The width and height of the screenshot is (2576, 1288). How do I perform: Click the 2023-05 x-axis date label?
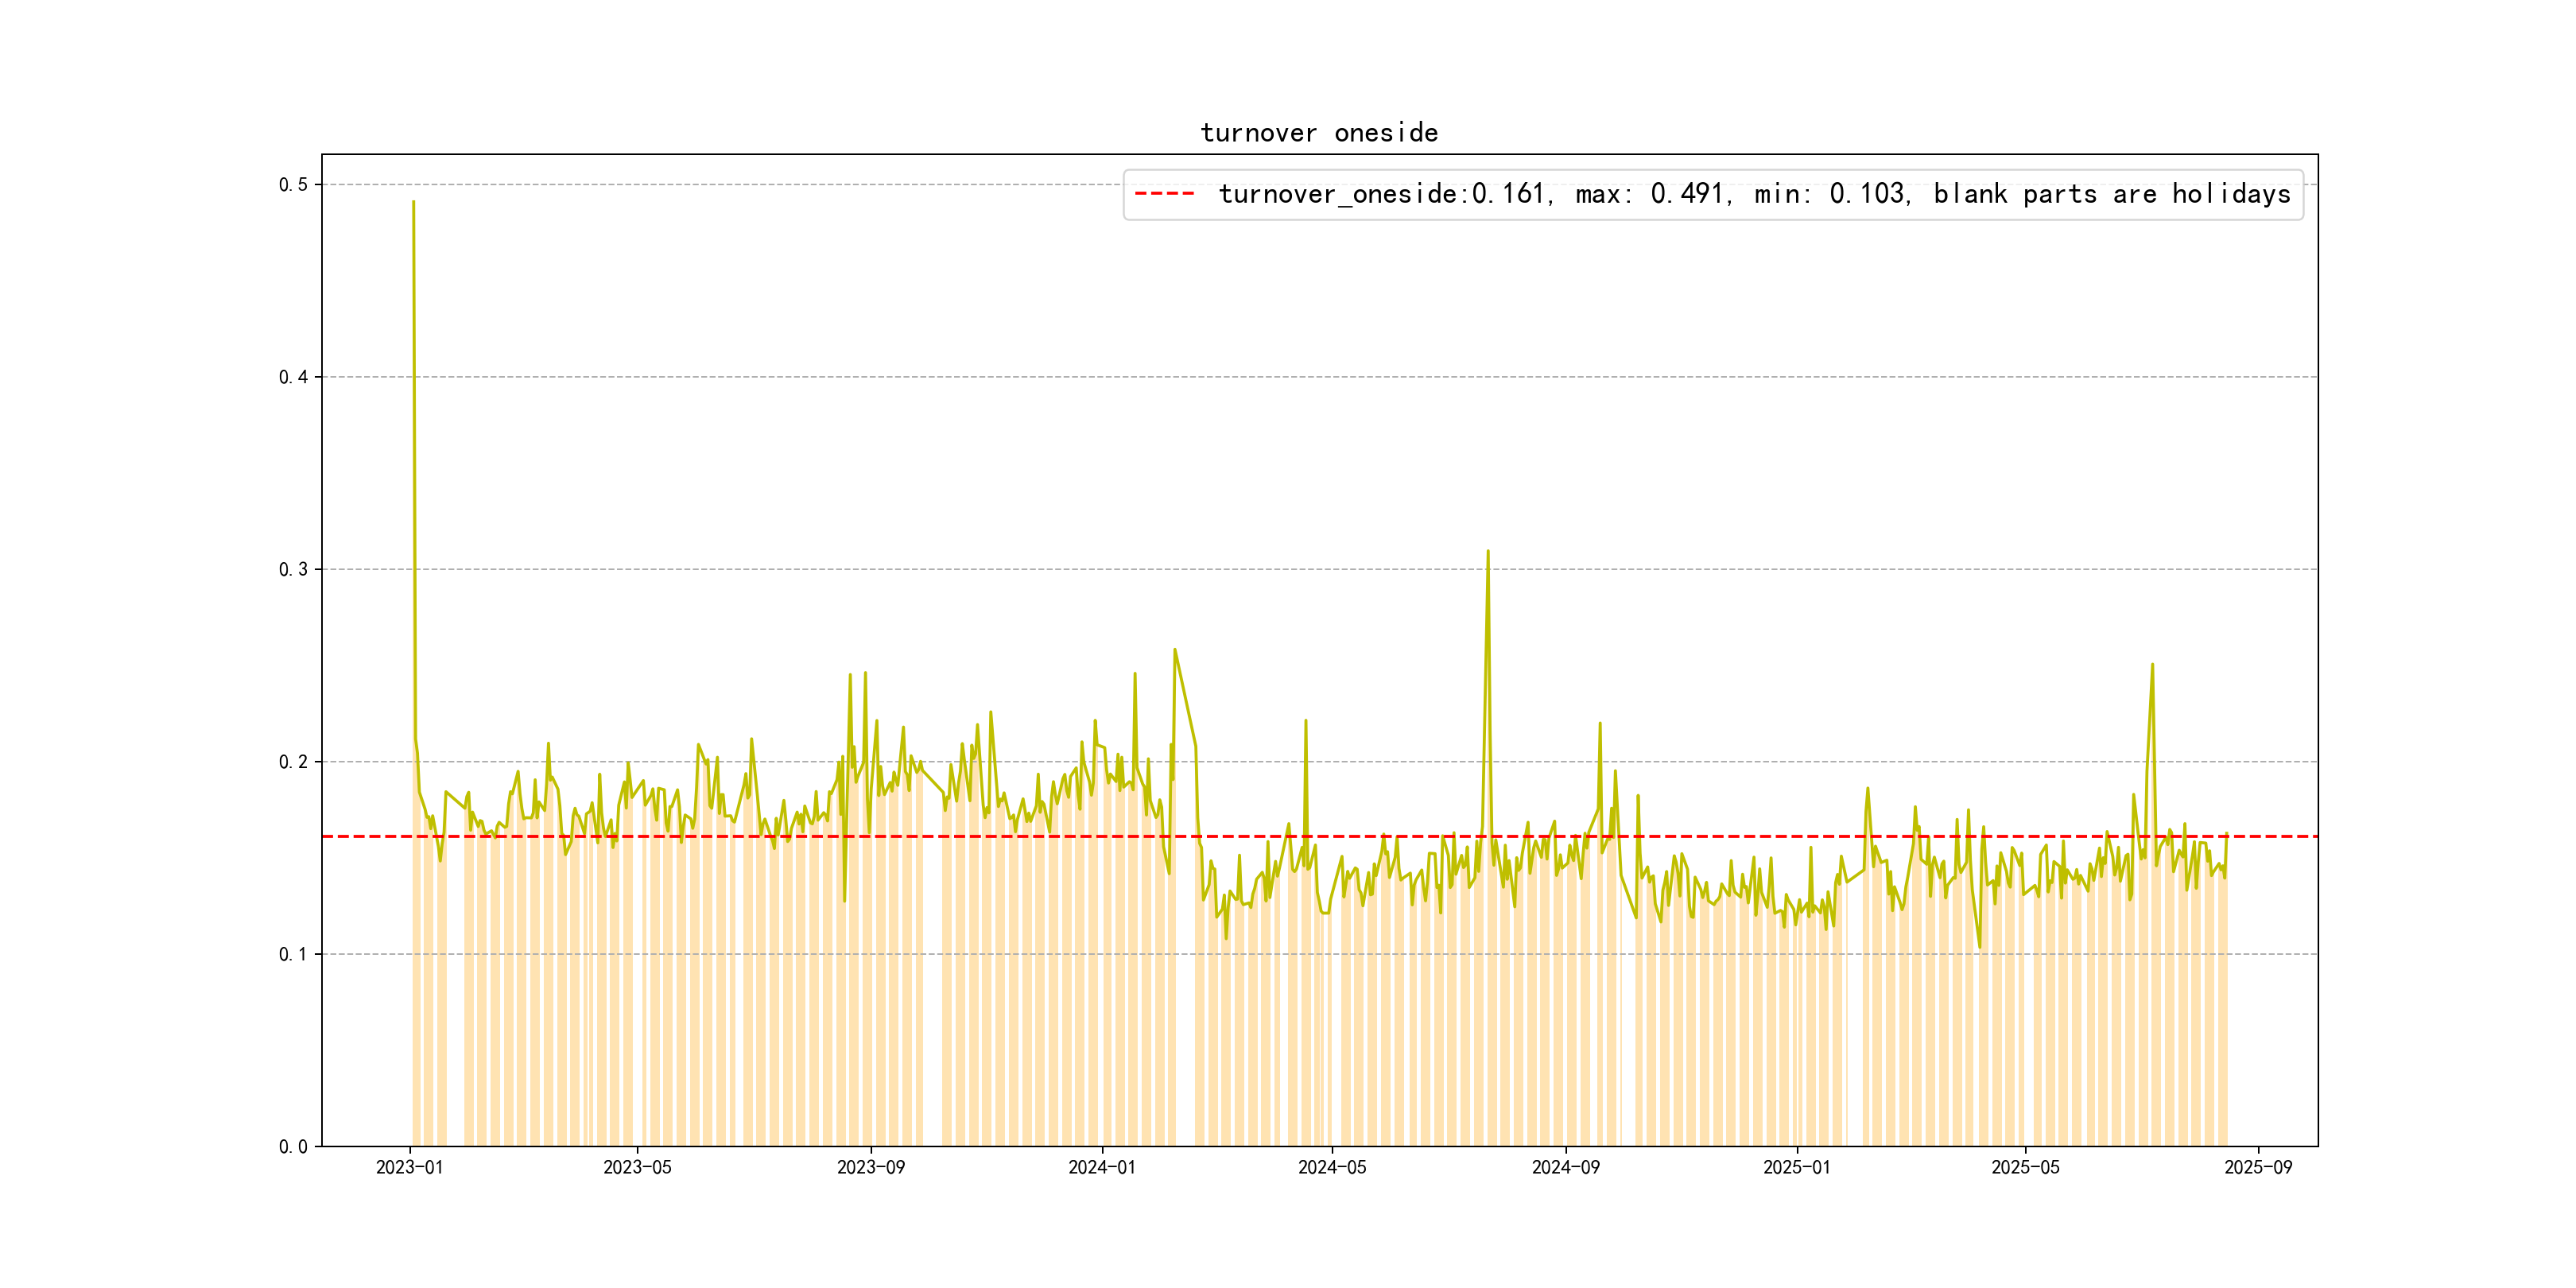point(637,1168)
